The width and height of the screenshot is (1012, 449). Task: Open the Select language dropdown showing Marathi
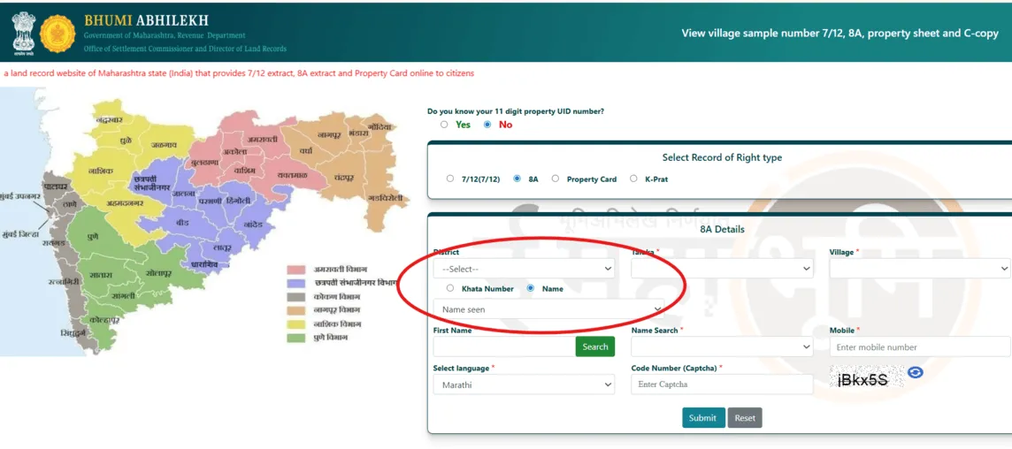pos(524,384)
